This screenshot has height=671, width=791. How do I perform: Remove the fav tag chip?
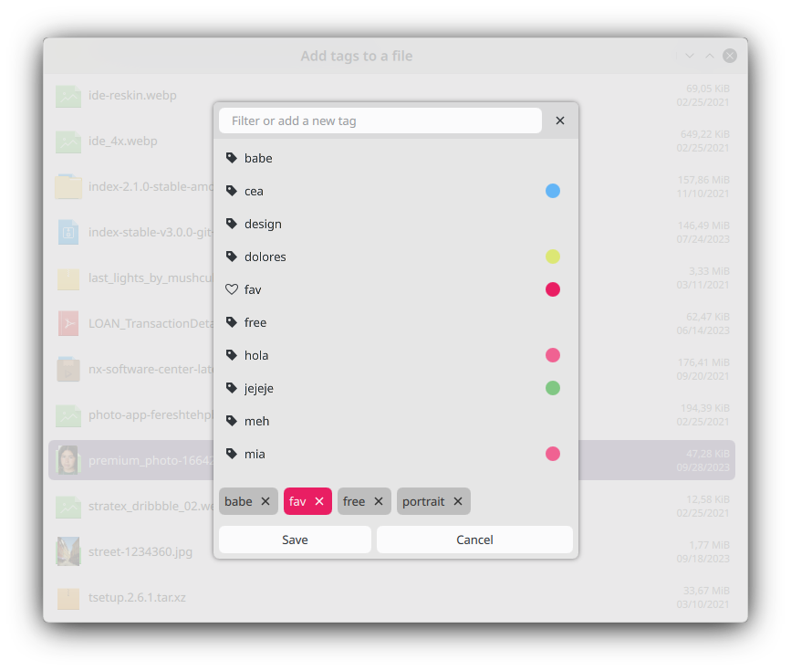[x=319, y=501]
